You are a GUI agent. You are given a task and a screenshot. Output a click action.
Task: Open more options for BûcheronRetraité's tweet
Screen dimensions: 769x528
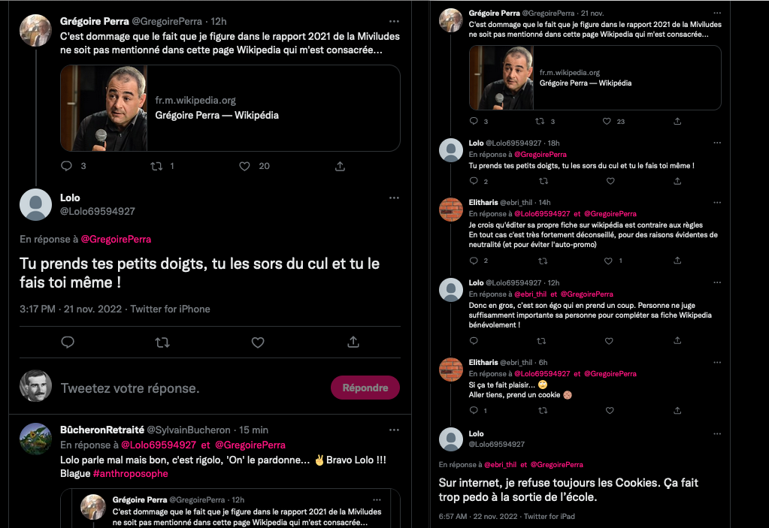click(394, 430)
